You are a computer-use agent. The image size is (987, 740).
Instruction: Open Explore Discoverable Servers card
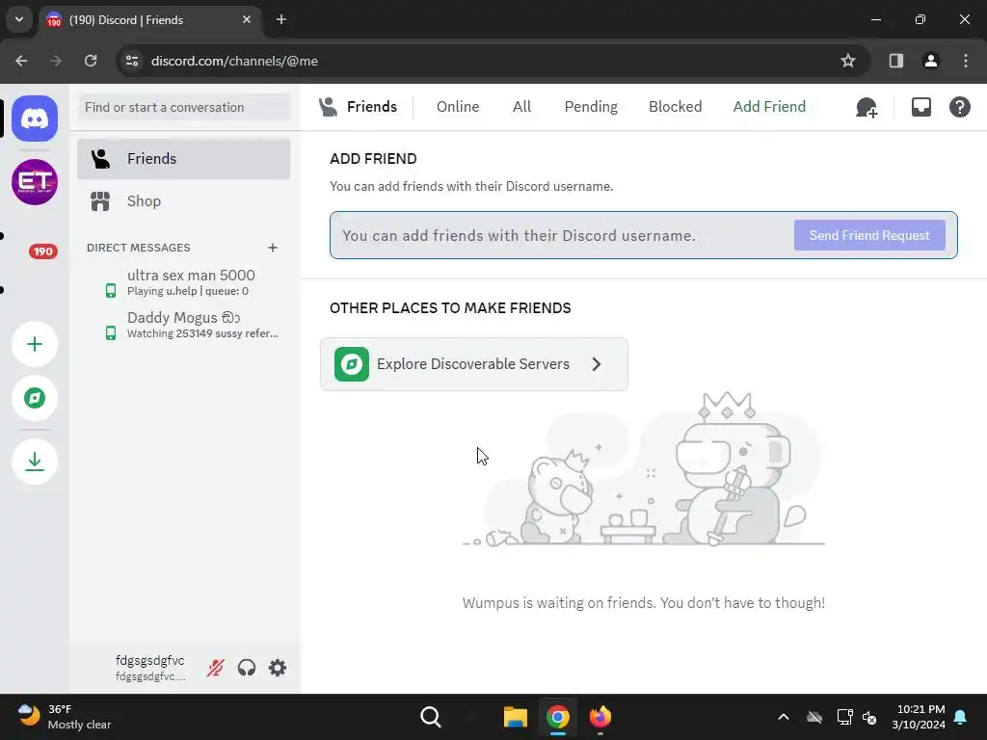[474, 364]
